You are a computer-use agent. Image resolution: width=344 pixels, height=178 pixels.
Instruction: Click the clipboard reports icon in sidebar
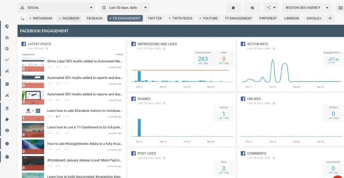point(7,84)
